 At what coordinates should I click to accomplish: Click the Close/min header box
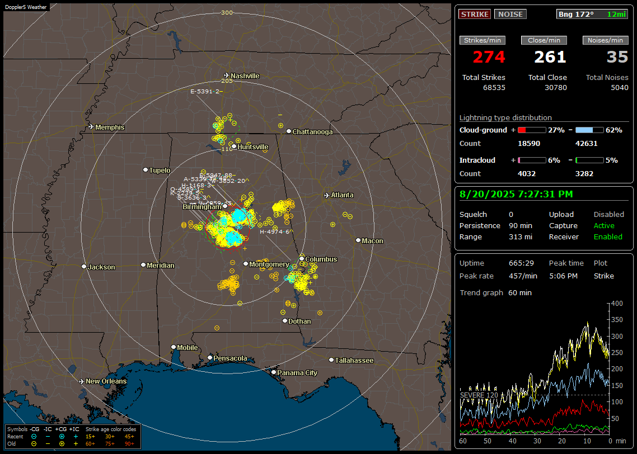(x=544, y=40)
